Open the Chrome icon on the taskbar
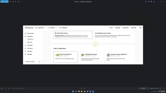 click(x=85, y=91)
